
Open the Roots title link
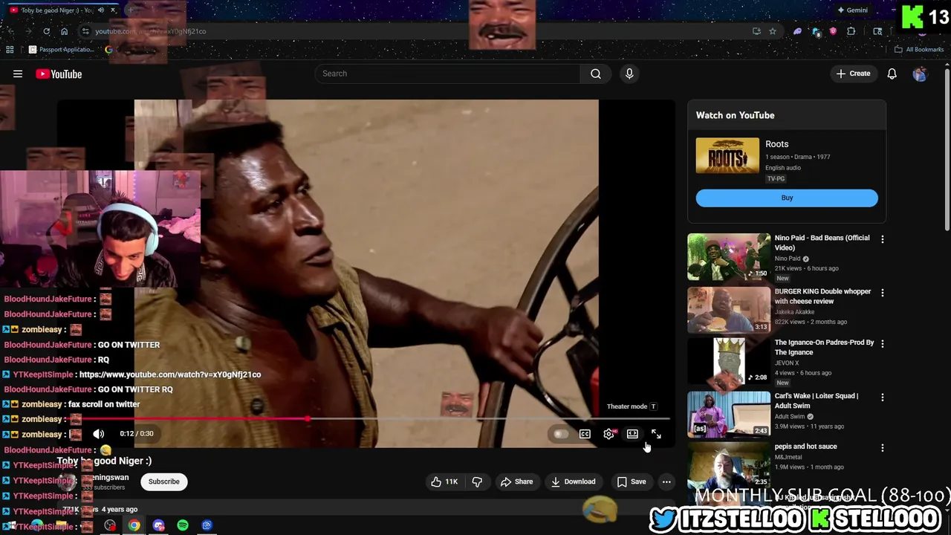coord(776,144)
